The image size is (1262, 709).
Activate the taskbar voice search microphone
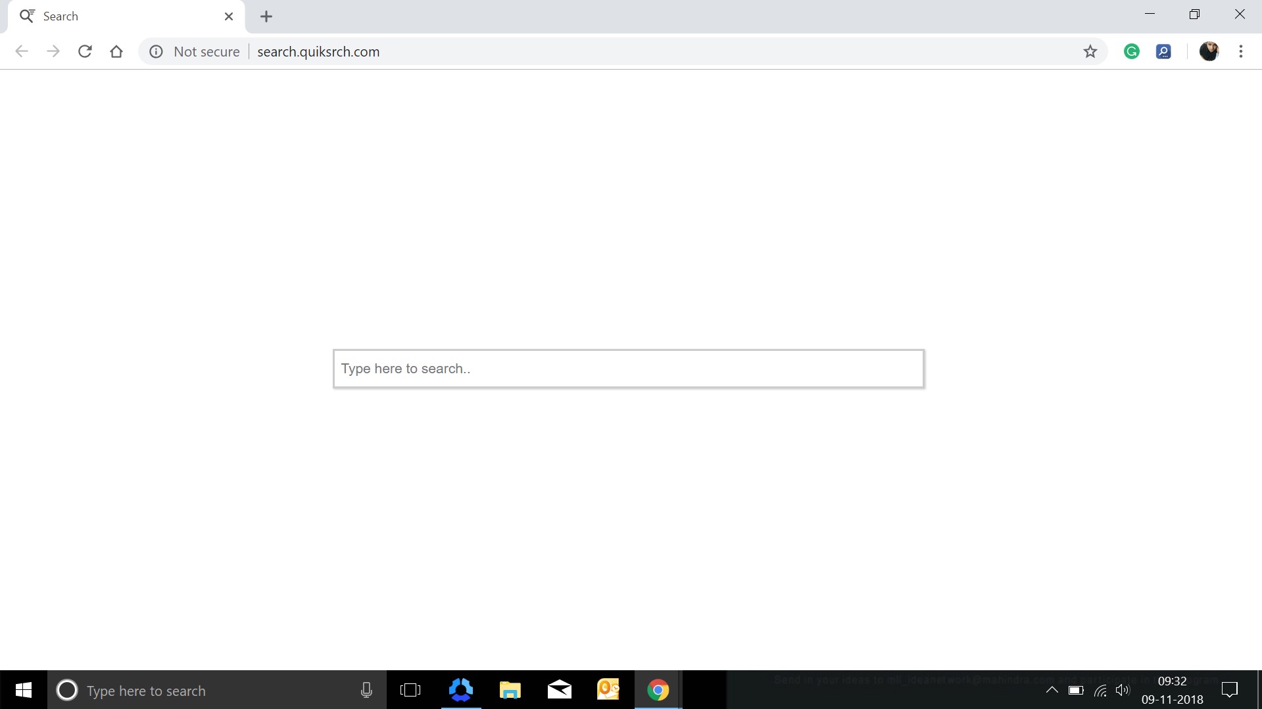point(366,690)
